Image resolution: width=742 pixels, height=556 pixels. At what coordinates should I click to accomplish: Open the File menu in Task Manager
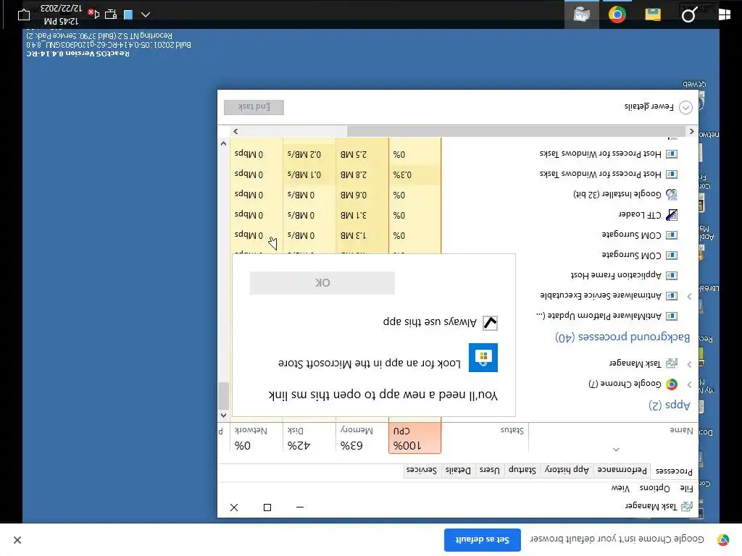[686, 488]
